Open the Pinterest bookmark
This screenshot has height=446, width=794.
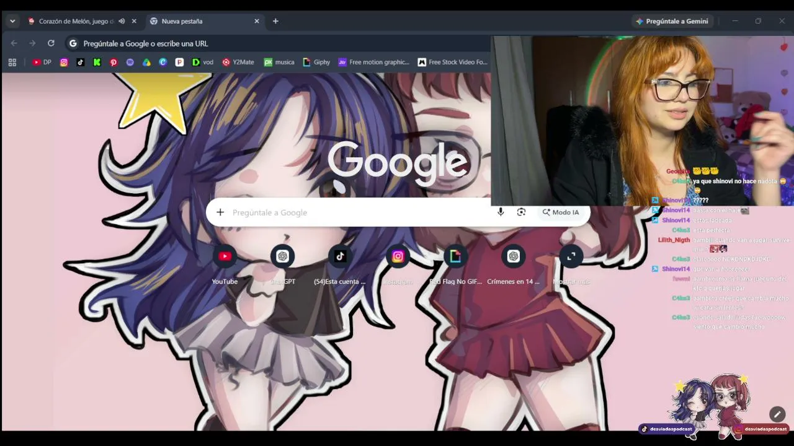click(x=114, y=62)
